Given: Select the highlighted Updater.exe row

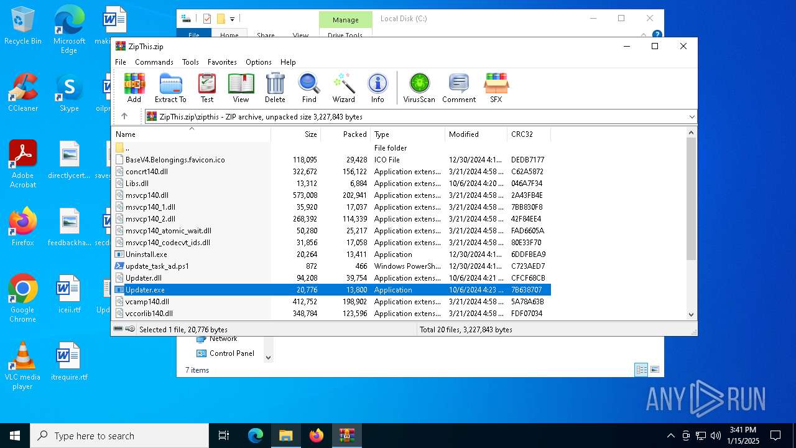Looking at the screenshot, I should (331, 290).
